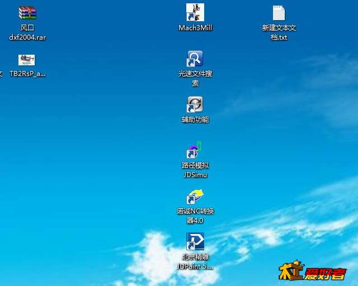The width and height of the screenshot is (358, 286).
Task: Open the Mach3Mill shortcut icon
Action: tap(195, 12)
